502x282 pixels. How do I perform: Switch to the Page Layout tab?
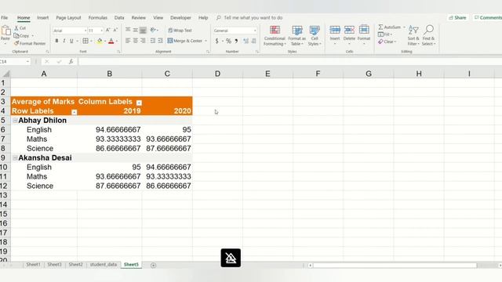68,17
